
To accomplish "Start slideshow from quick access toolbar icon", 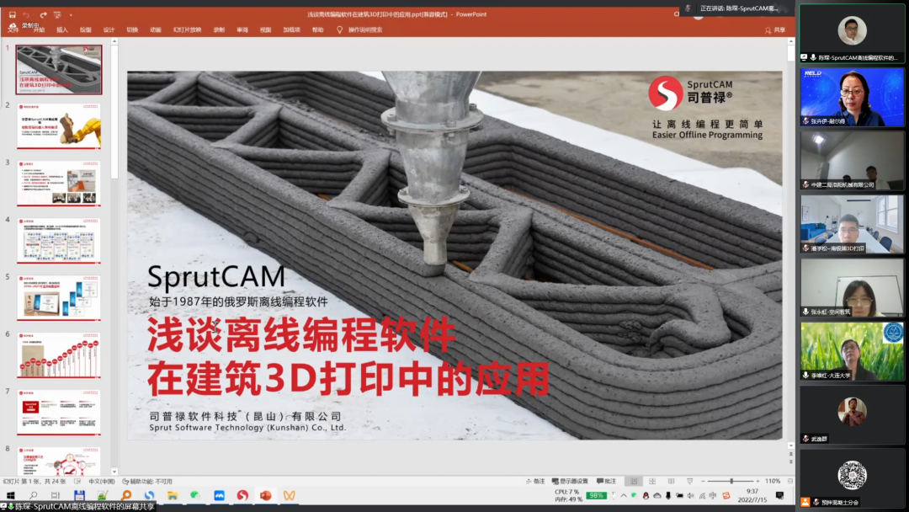I will coord(57,14).
